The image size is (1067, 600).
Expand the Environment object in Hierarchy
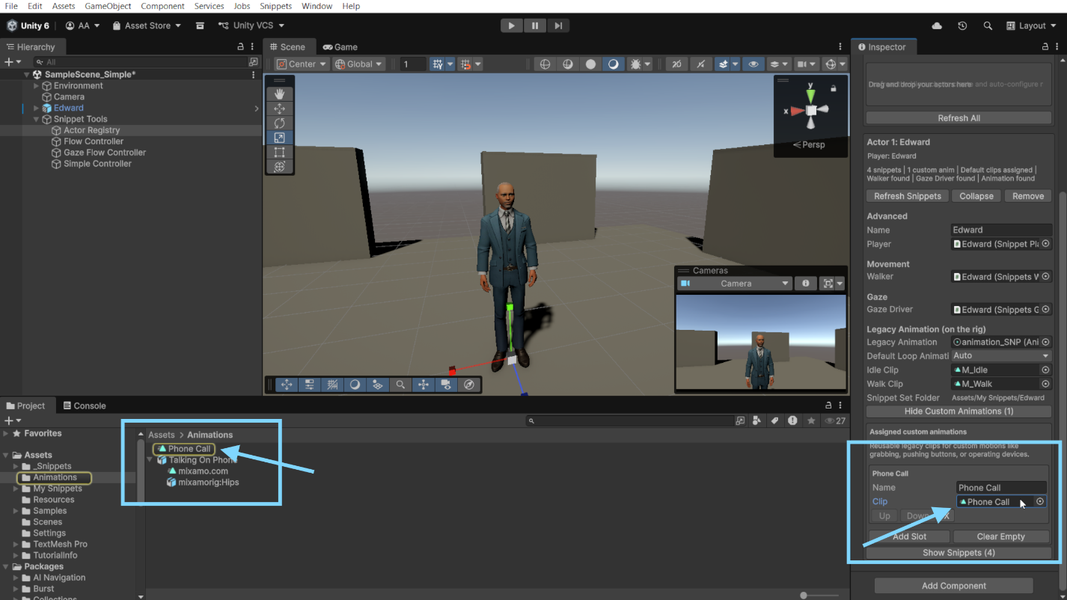tap(36, 86)
